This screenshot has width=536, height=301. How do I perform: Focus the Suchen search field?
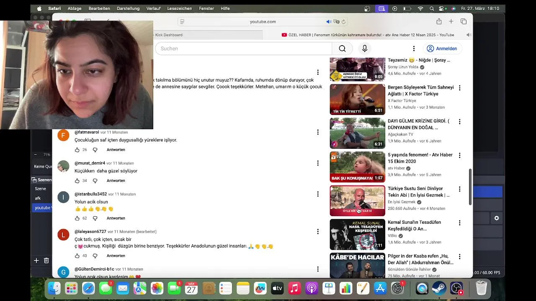pos(244,48)
